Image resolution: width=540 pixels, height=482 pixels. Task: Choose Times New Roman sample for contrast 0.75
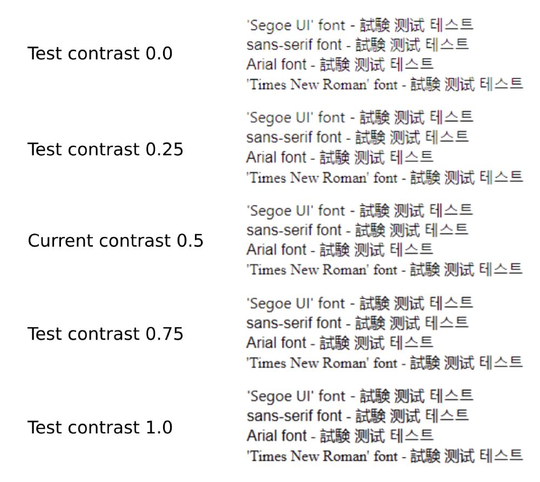384,363
